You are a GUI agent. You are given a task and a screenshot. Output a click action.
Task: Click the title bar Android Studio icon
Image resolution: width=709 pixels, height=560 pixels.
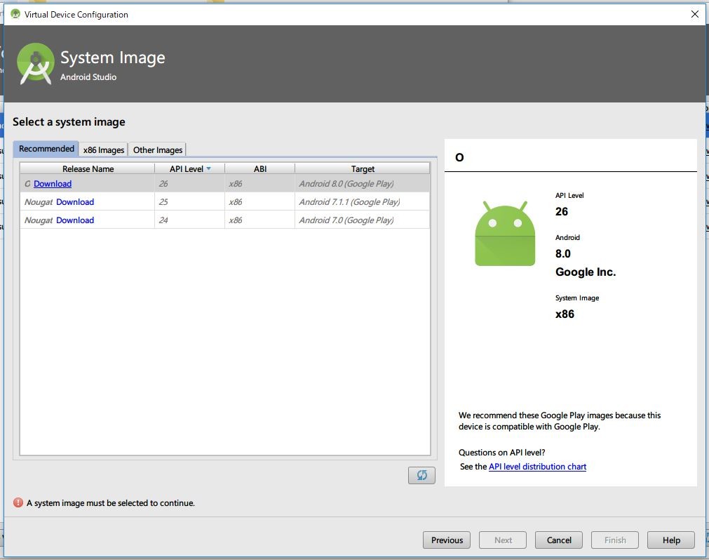point(15,14)
